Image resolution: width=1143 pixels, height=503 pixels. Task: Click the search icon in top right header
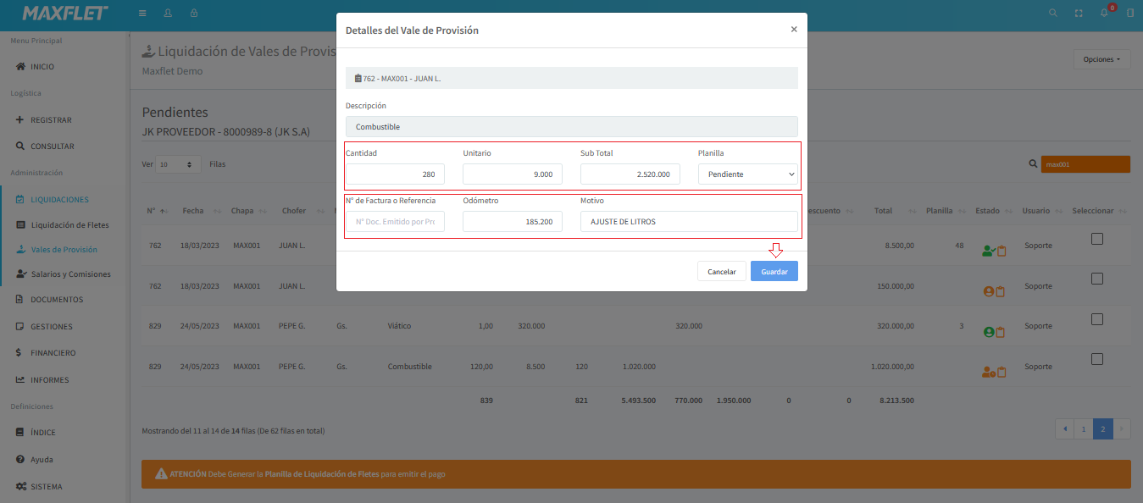click(1053, 14)
